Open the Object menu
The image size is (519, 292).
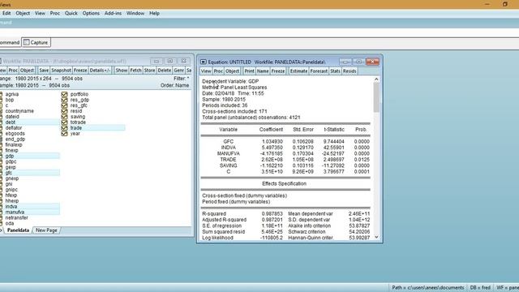pos(23,13)
